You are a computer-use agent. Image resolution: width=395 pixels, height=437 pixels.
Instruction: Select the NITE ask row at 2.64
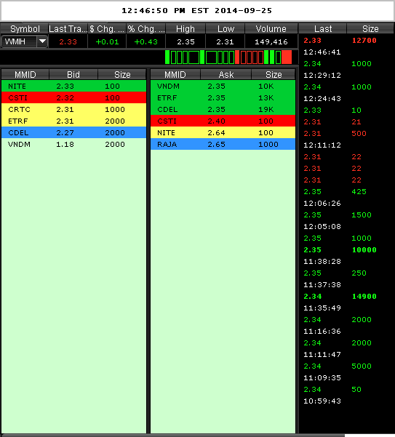pos(223,132)
